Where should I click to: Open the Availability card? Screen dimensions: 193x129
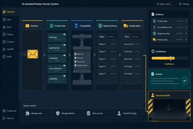coord(57,79)
